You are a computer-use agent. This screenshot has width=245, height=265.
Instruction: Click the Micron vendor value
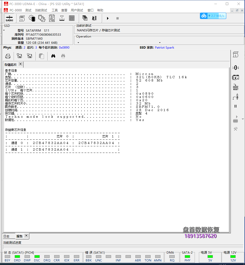point(144,74)
